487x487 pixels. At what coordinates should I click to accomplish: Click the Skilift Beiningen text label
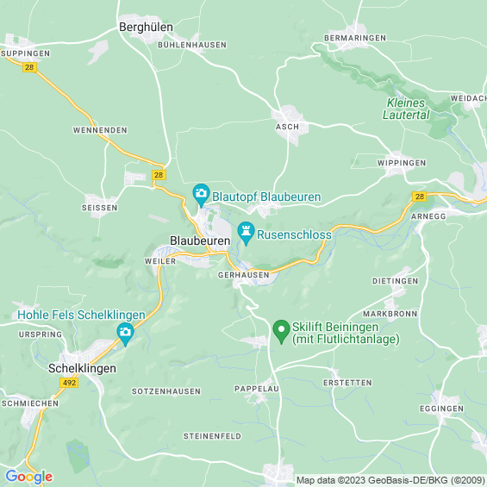[346, 333]
